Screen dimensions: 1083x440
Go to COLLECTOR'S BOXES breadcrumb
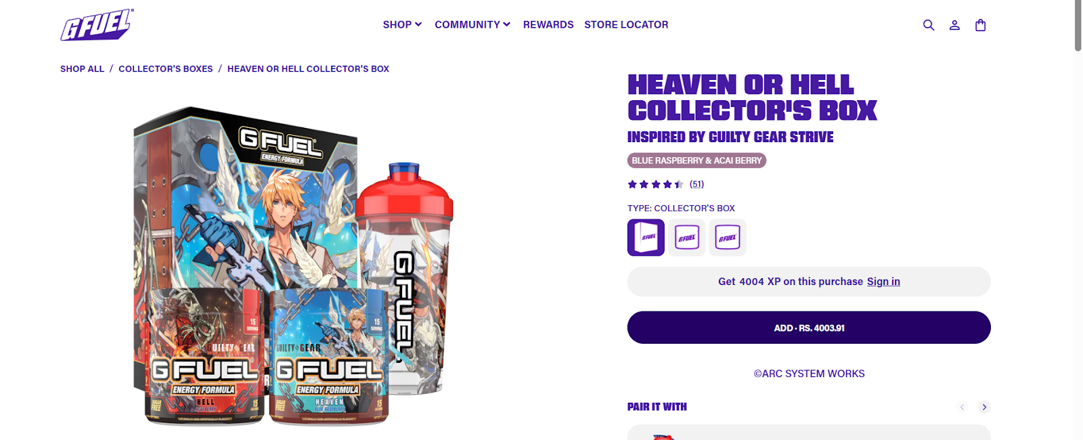coord(166,69)
